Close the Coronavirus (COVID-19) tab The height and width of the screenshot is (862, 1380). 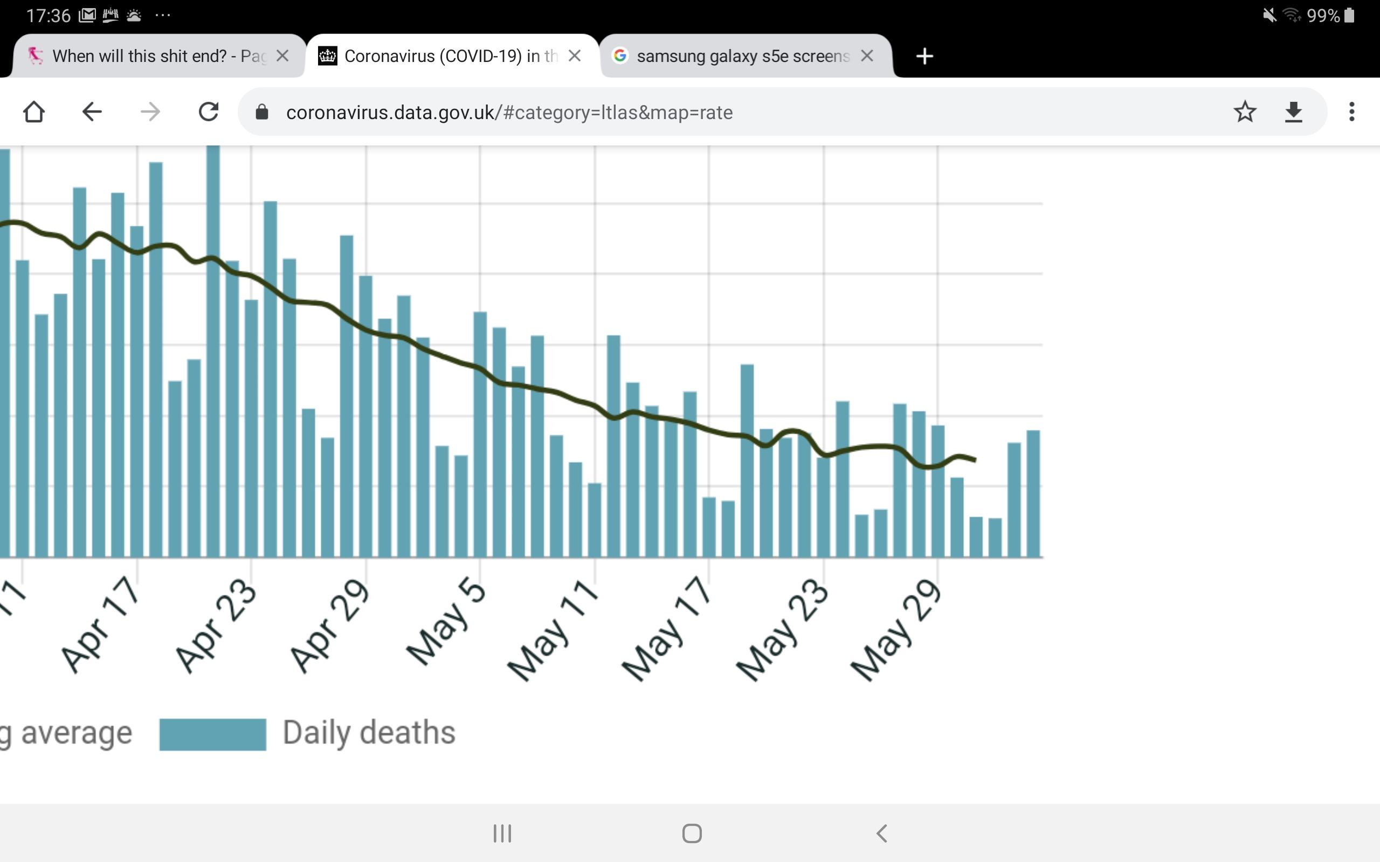[x=575, y=56]
